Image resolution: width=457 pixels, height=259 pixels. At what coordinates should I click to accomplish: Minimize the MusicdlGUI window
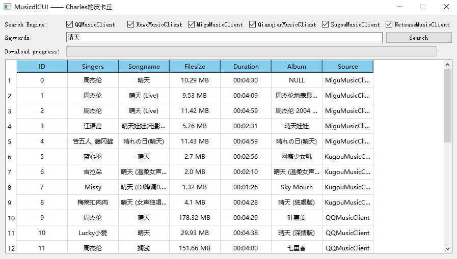(x=400, y=7)
